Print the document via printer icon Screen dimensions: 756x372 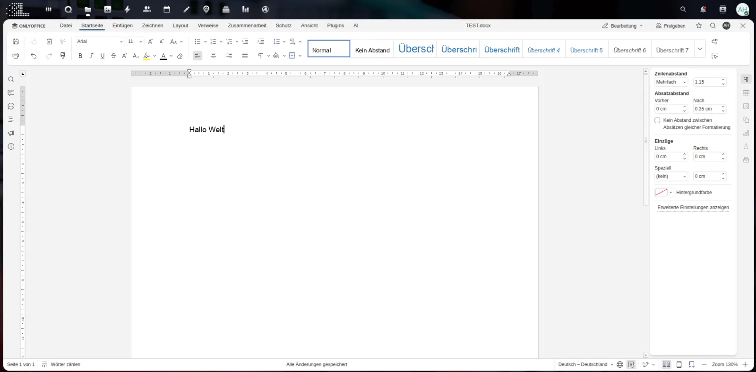16,56
